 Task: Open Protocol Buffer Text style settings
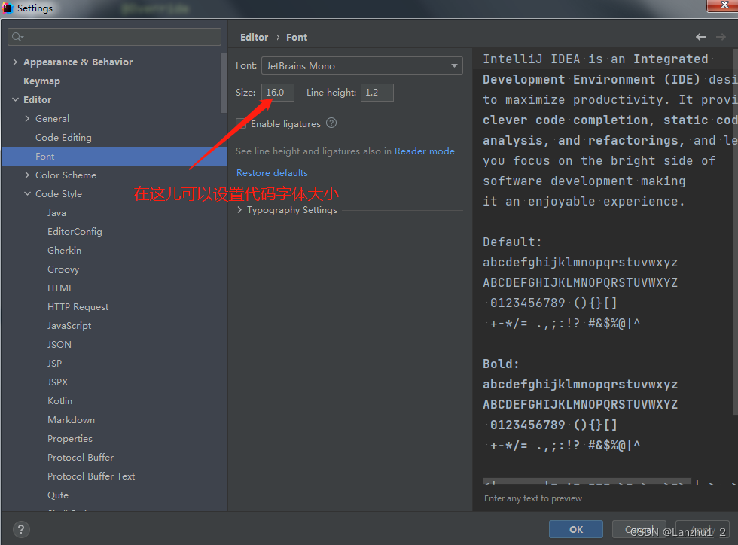(x=91, y=476)
